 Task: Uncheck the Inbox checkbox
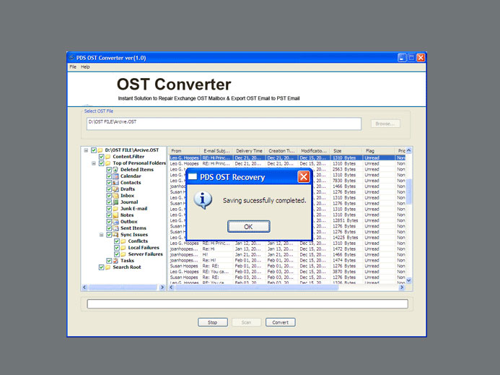click(x=109, y=196)
